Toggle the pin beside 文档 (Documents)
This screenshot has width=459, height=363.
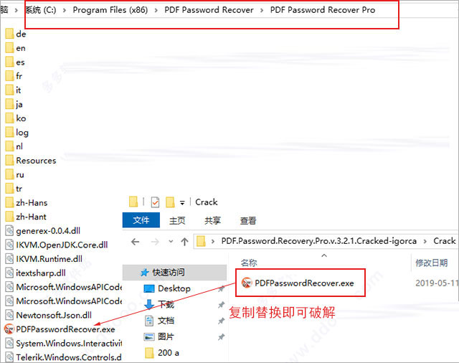[x=222, y=321]
